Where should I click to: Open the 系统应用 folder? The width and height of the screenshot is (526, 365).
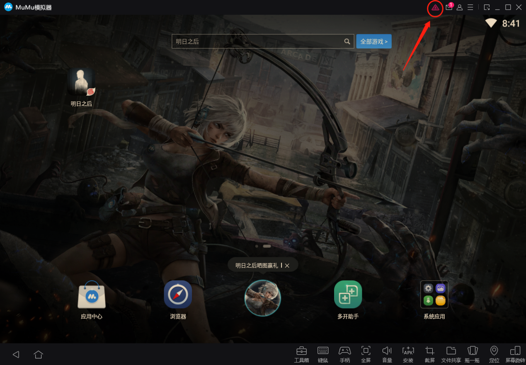(x=434, y=295)
